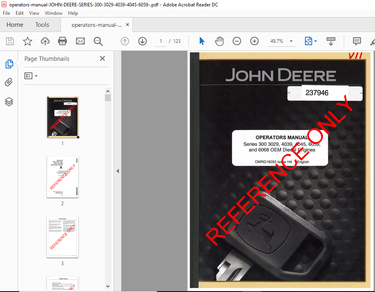Collapse the navigation pane arrow
The image size is (375, 292).
(x=118, y=171)
